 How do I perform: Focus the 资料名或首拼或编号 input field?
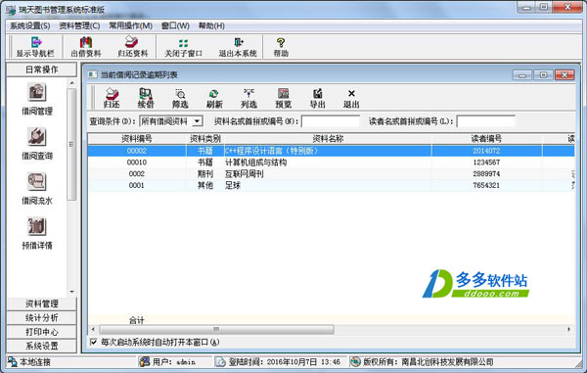pyautogui.click(x=331, y=121)
